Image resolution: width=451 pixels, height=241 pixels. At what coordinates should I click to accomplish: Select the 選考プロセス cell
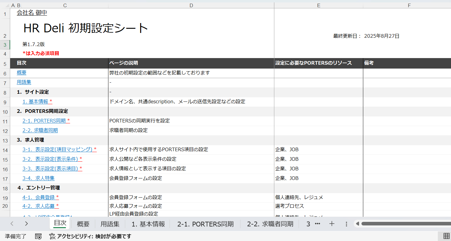pos(319,206)
